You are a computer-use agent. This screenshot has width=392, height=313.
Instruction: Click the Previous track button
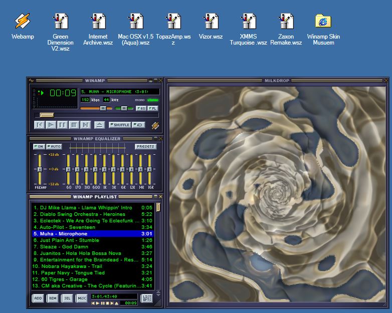coord(40,125)
